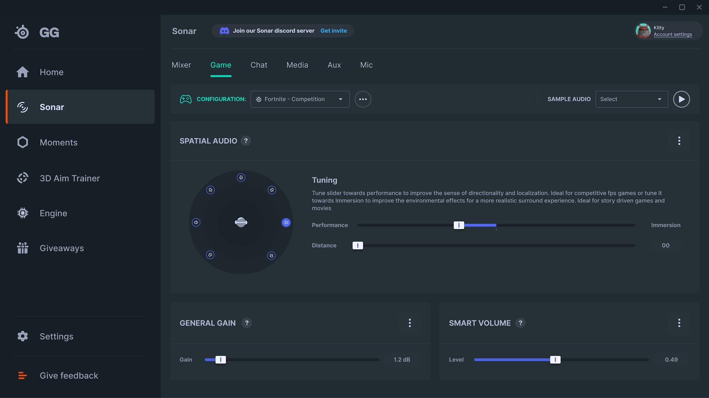
Task: Go to Engine in the sidebar
Action: click(53, 213)
